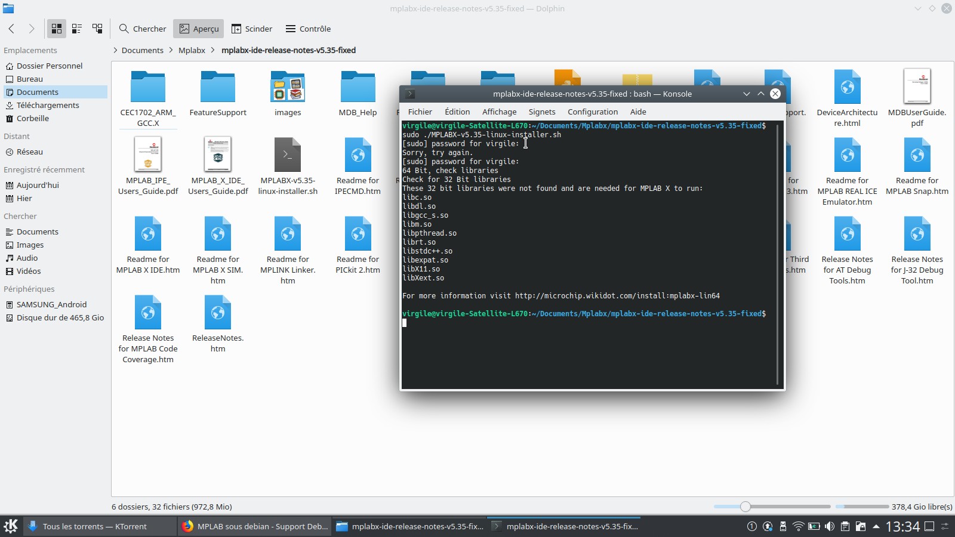
Task: Switch to compact view mode
Action: pyautogui.click(x=77, y=29)
